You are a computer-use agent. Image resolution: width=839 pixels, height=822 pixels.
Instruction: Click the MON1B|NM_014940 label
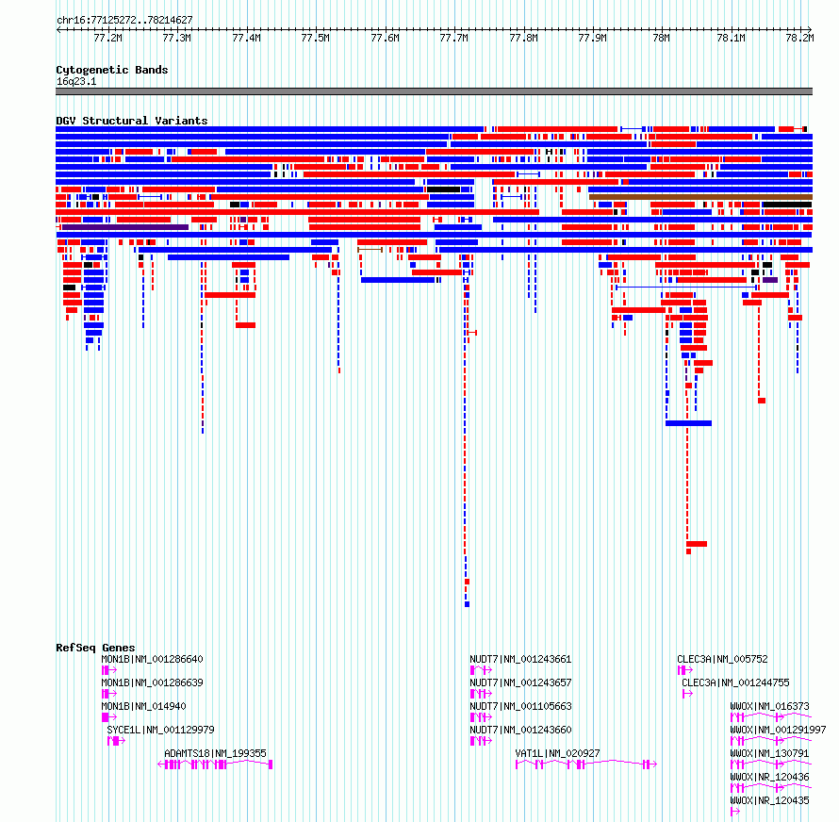144,706
